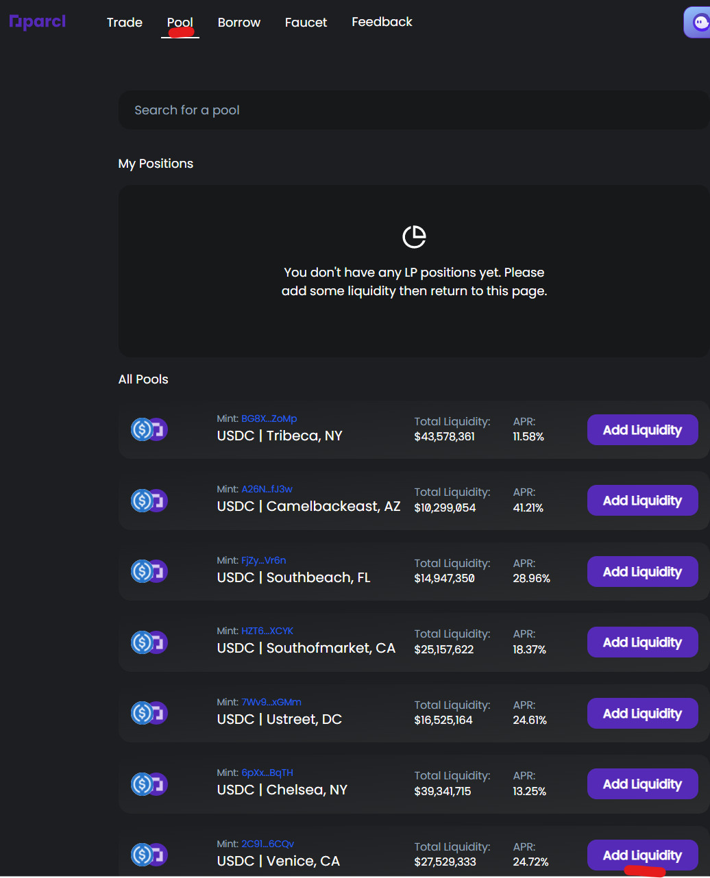The image size is (710, 878).
Task: Open mint address BG8X...ZoMp link
Action: click(269, 418)
